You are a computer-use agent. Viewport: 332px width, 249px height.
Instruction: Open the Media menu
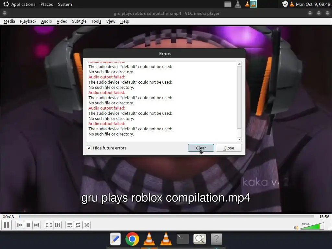tap(9, 21)
